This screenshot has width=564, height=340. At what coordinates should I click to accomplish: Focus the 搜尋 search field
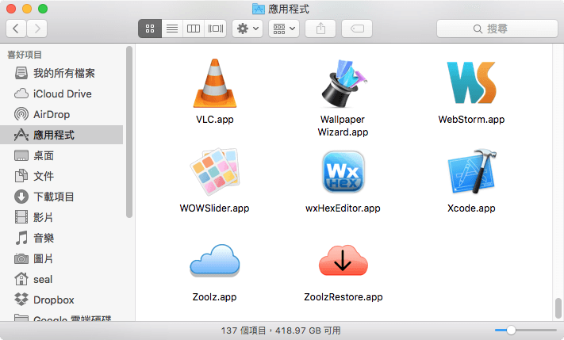coord(497,29)
